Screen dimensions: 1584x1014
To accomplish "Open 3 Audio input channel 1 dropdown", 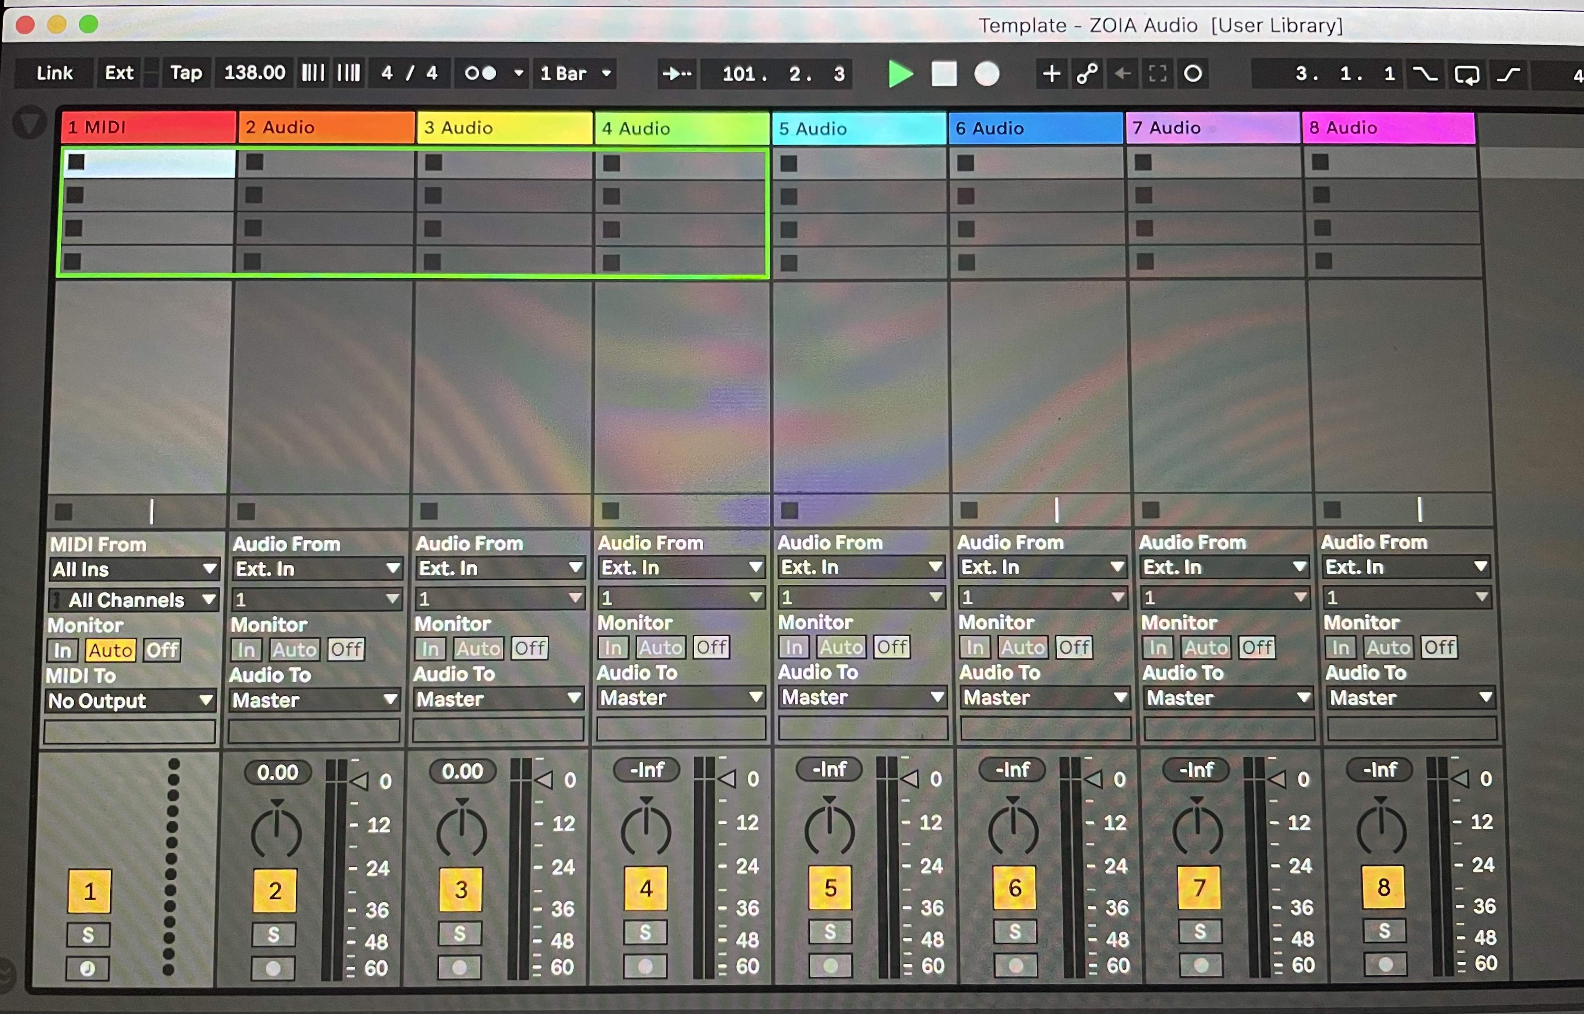I will pos(500,599).
